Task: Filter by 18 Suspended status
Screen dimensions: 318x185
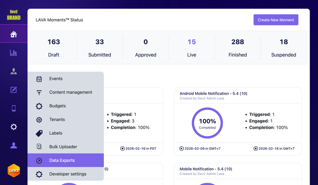Action: pos(284,48)
